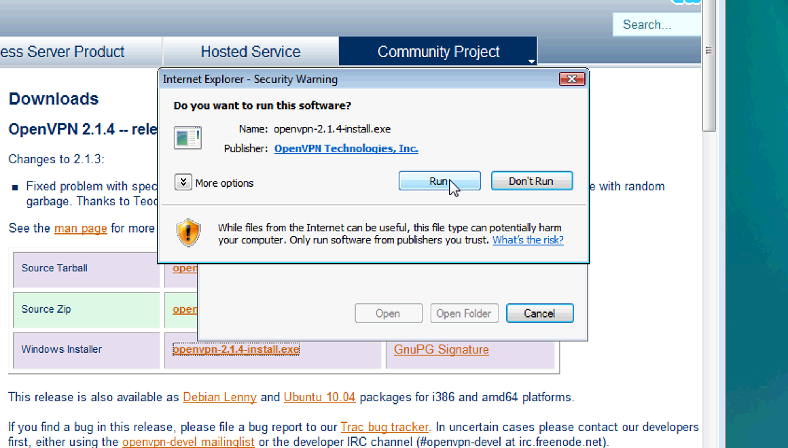Click the file name openvpn-2.1.4-install.exe in dialog
The height and width of the screenshot is (448, 788).
coord(332,129)
